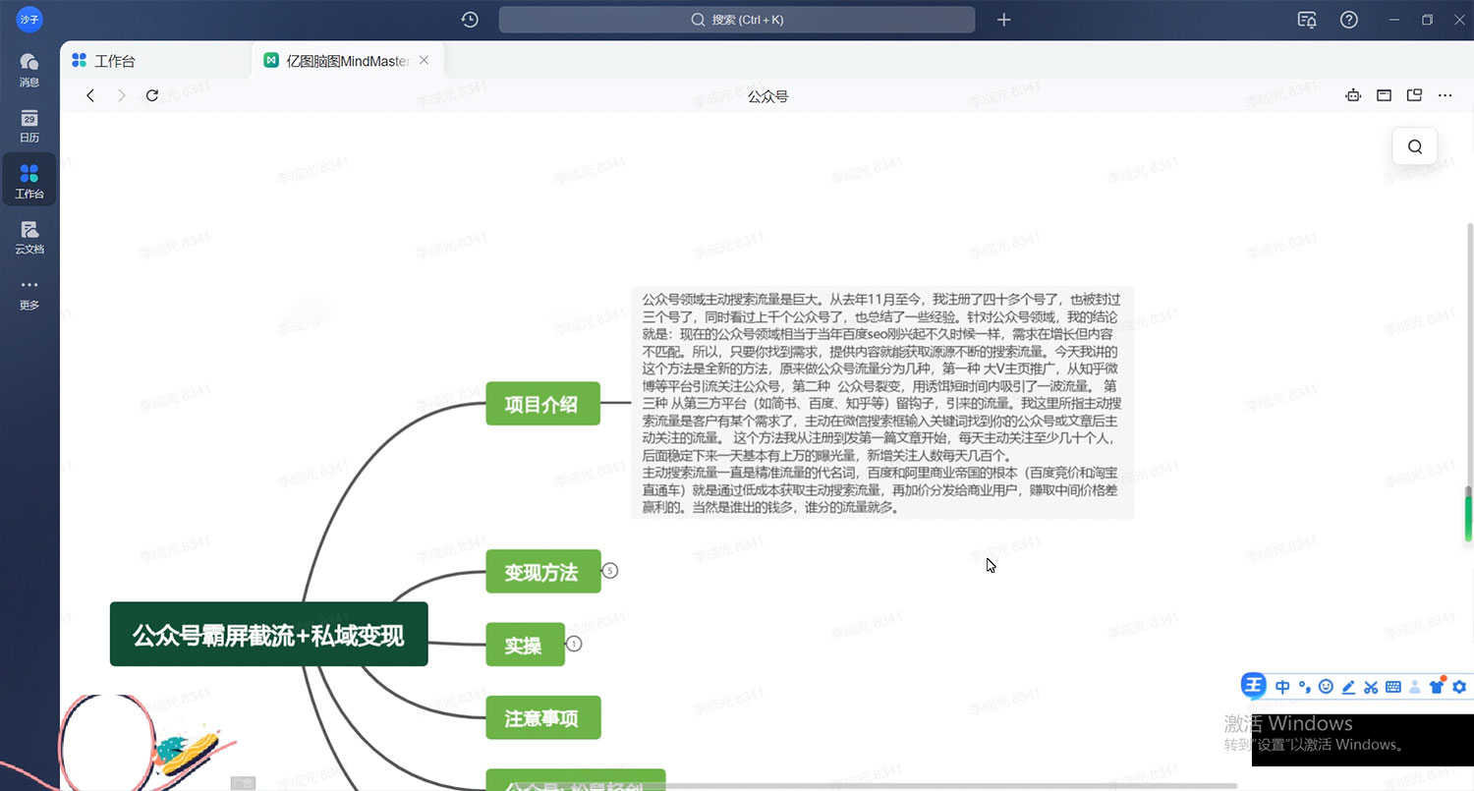Screen dimensions: 1474x791
Task: Open a new tab with the plus button
Action: click(x=1003, y=20)
